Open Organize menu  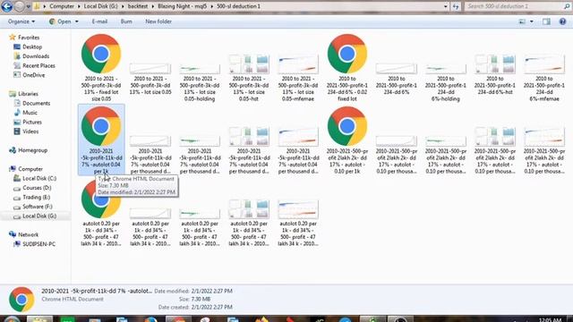pyautogui.click(x=21, y=21)
